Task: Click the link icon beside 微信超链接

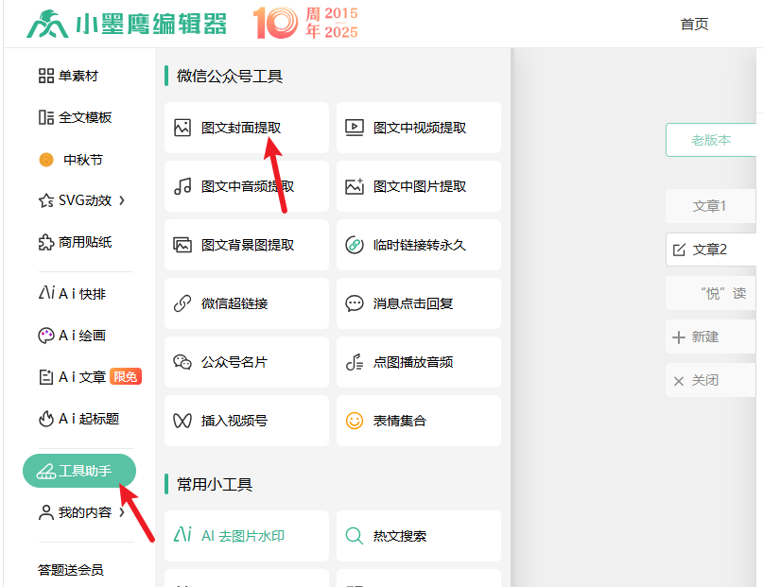Action: [182, 303]
